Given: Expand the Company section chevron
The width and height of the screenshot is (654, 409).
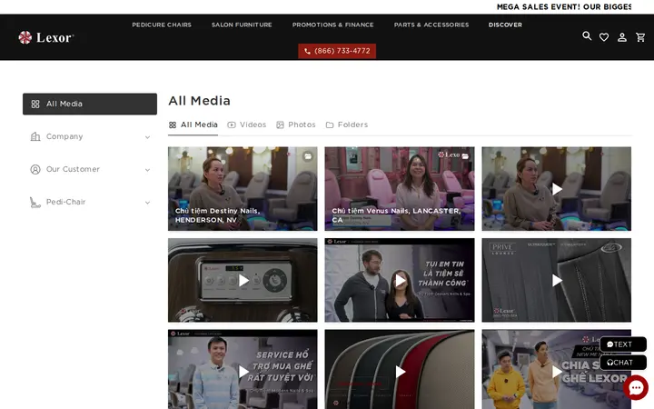Looking at the screenshot, I should [147, 137].
